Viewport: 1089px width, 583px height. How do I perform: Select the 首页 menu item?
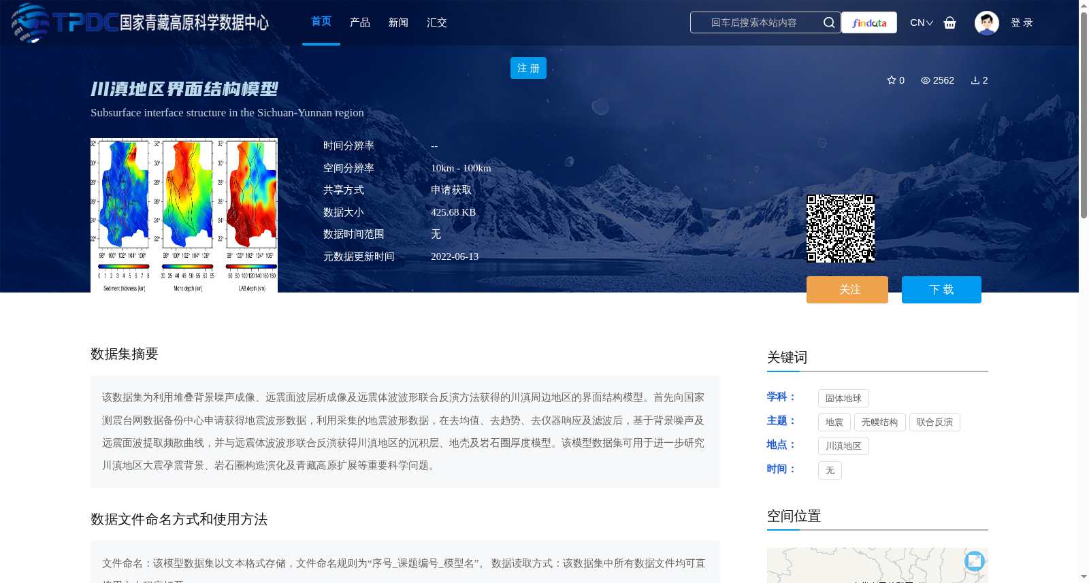point(321,22)
